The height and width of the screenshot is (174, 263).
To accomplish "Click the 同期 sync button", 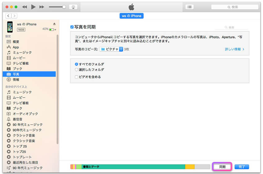I will pyautogui.click(x=222, y=167).
